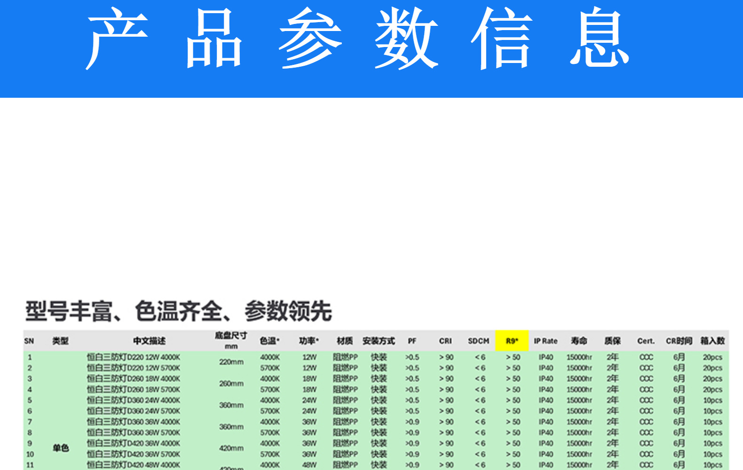Click the < 6 SDCM cell in row 7
This screenshot has width=743, height=470.
(480, 422)
